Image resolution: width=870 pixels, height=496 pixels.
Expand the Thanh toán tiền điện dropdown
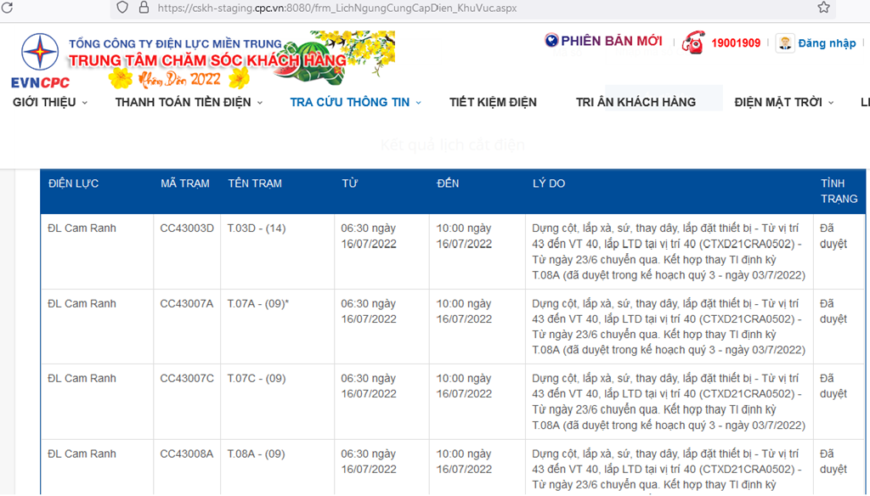[x=189, y=103]
